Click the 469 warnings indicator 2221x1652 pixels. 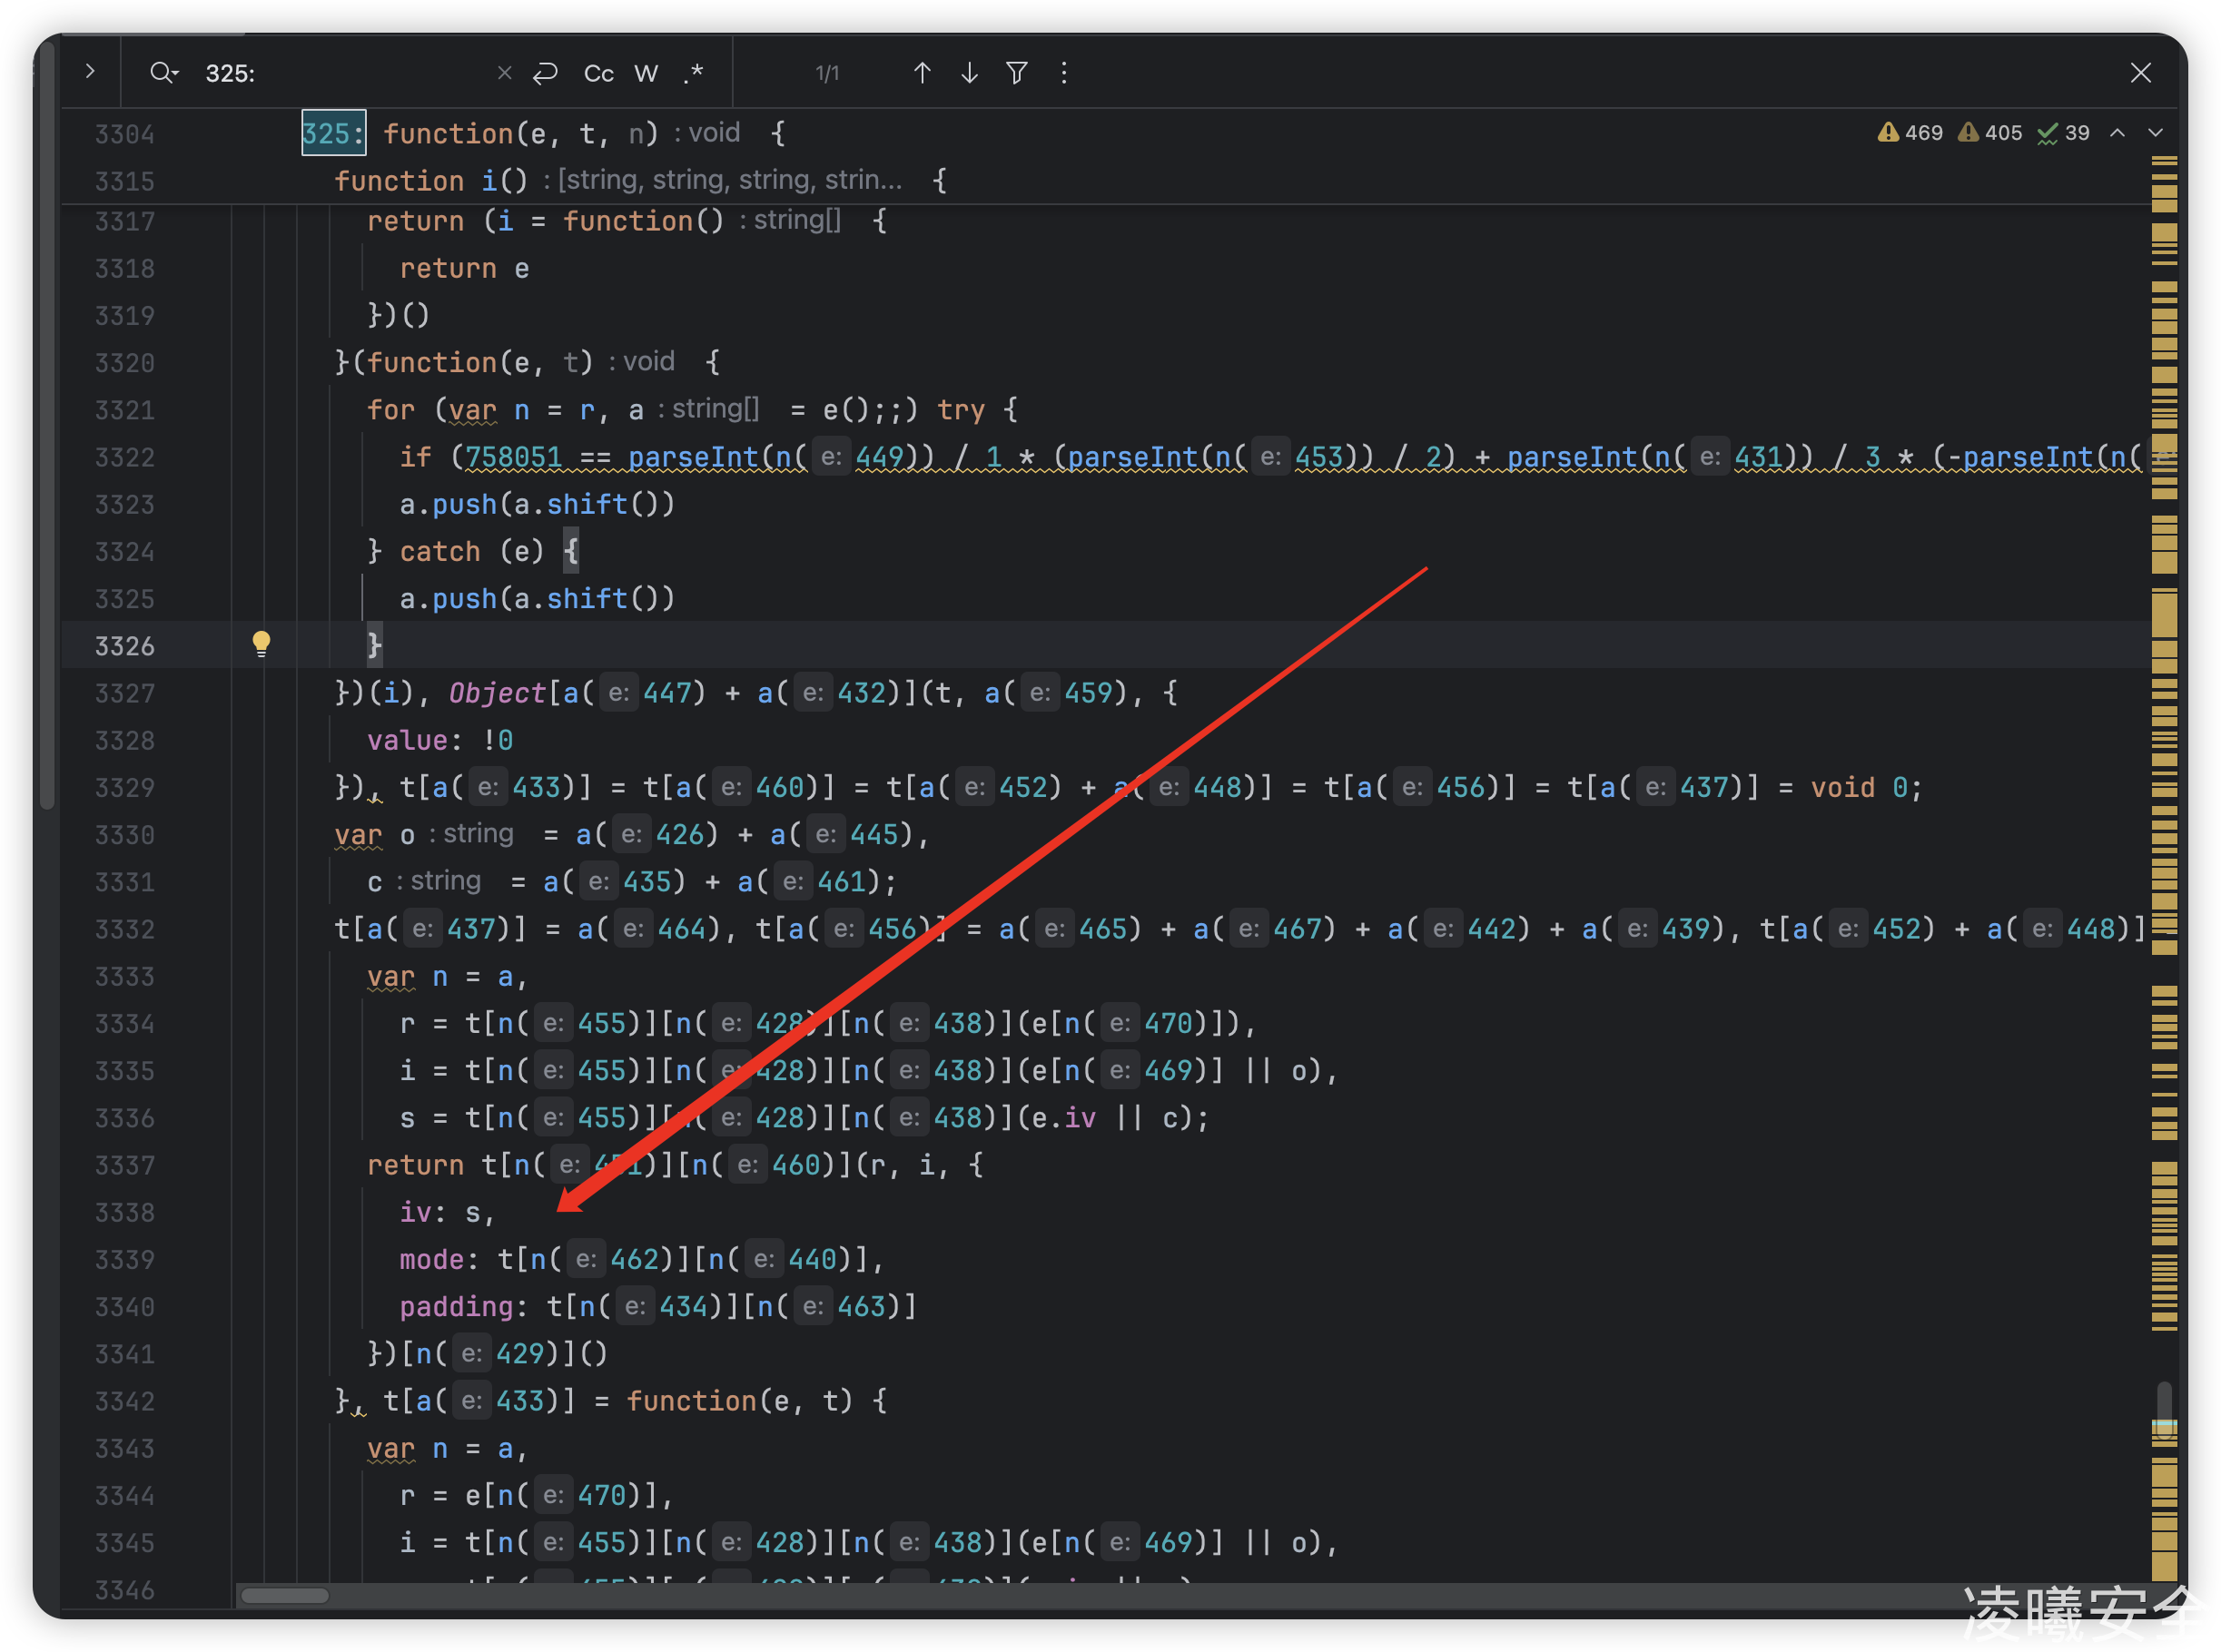1910,133
